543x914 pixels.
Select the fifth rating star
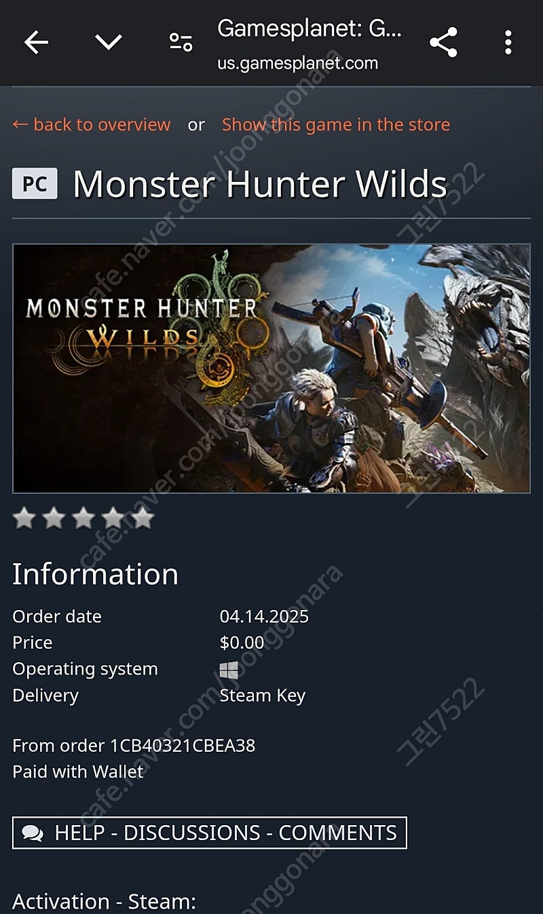tap(143, 518)
